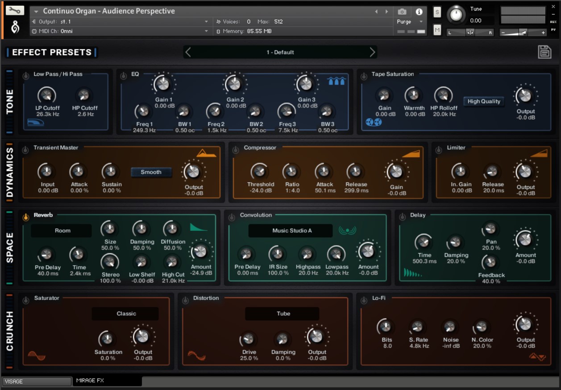
Task: Switch to the VISAGE tab
Action: 37,382
